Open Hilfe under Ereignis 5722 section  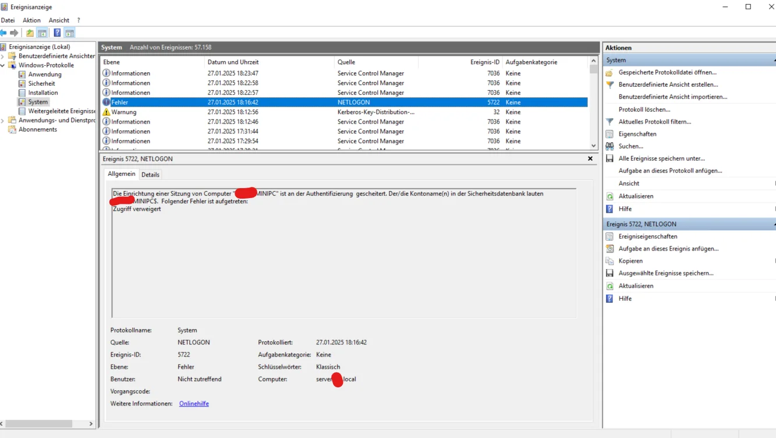625,298
